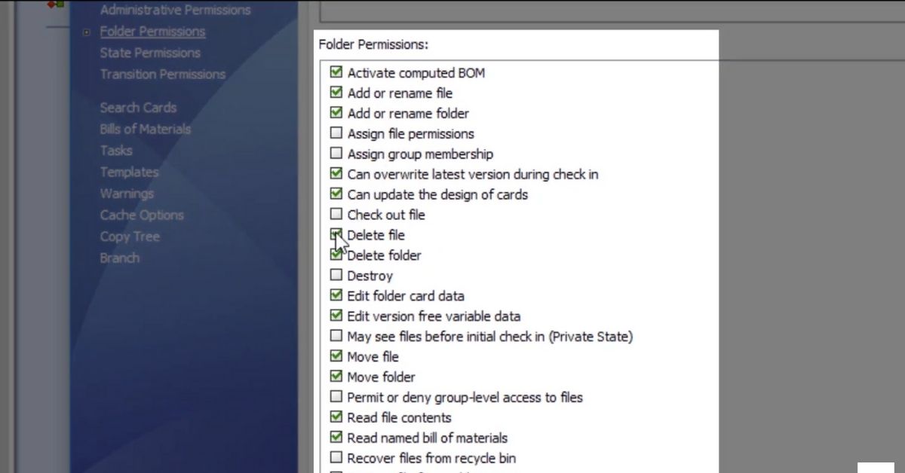Enable May see files before initial check in
Viewport: 905px width, 473px height.
click(336, 337)
